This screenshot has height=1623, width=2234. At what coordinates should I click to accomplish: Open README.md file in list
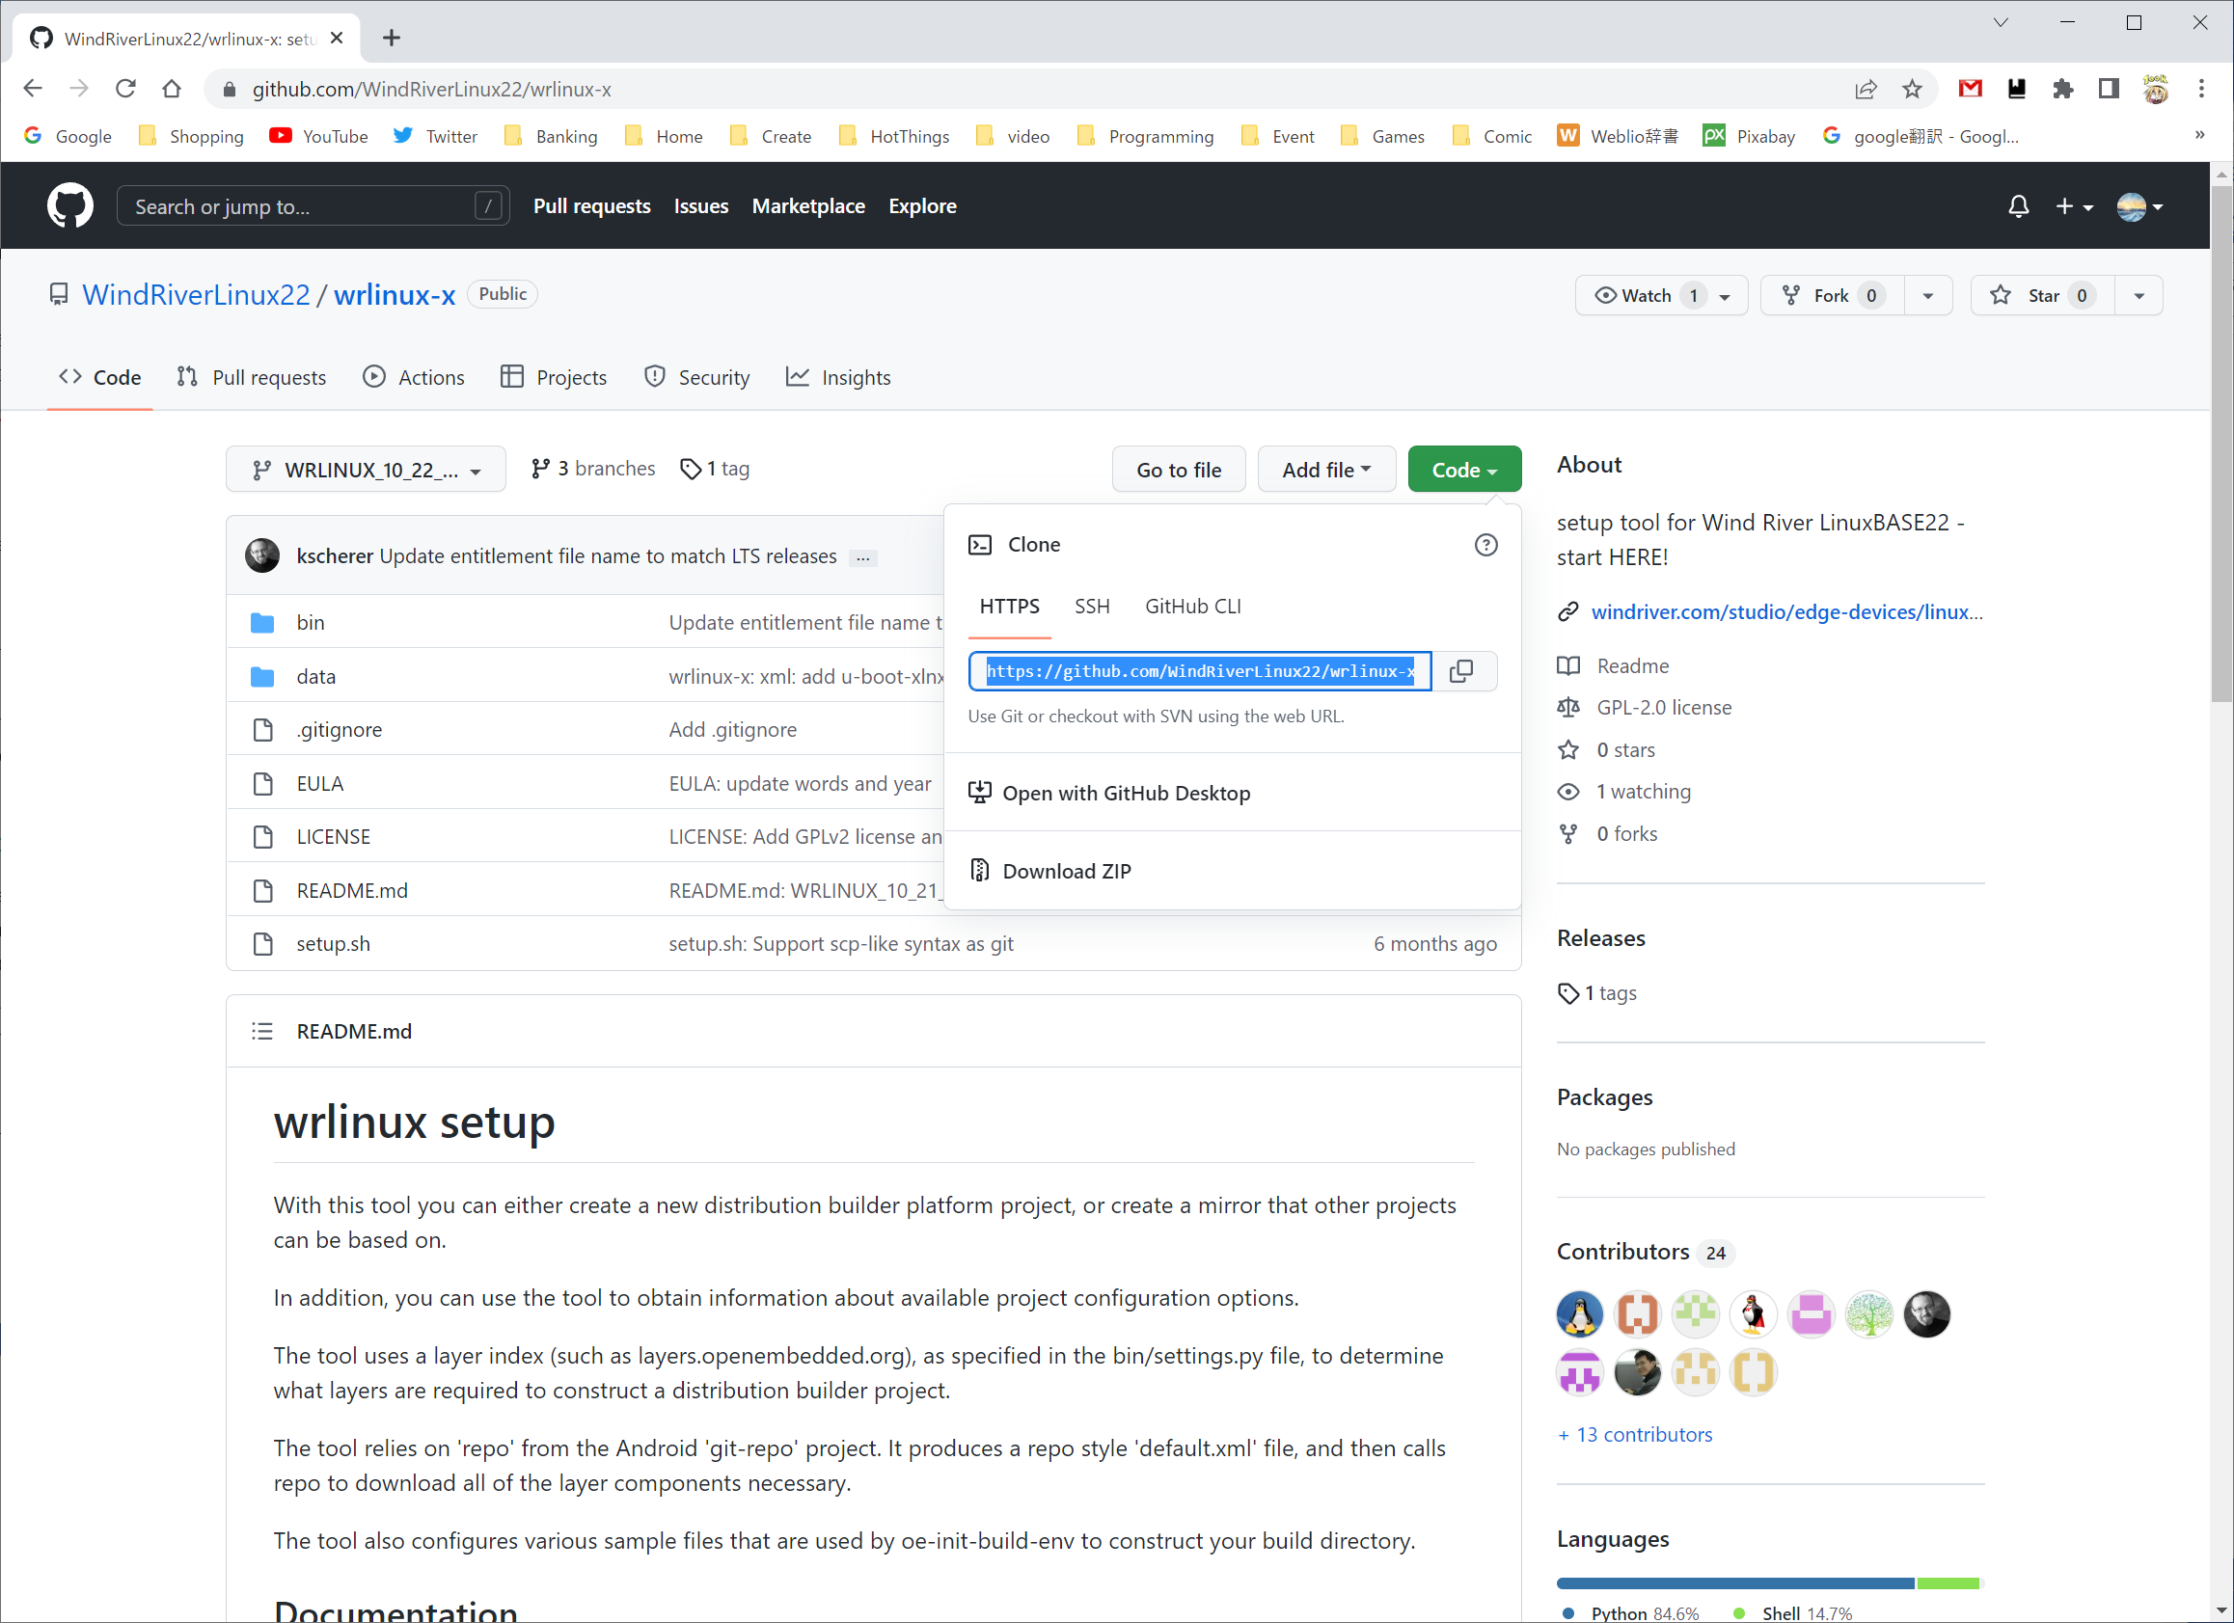(352, 890)
